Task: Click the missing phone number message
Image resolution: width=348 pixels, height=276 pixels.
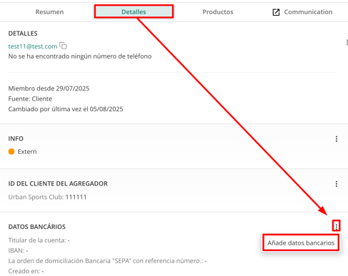Action: (x=80, y=56)
